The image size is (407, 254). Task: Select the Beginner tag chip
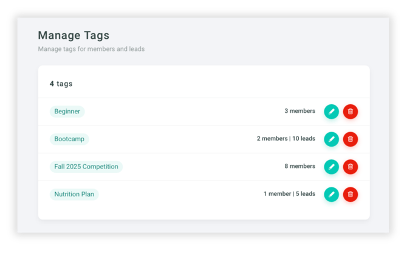67,112
